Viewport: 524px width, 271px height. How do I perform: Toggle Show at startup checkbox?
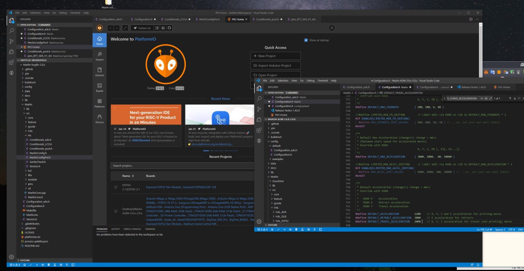click(x=306, y=40)
